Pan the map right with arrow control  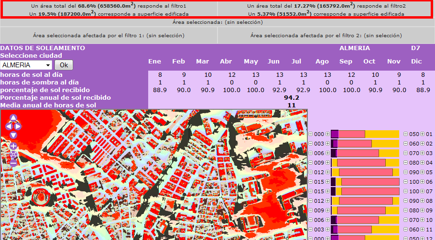click(x=19, y=126)
